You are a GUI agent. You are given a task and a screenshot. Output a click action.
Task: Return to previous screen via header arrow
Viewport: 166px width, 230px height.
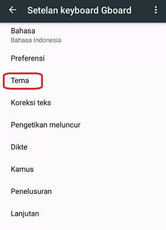click(x=13, y=10)
